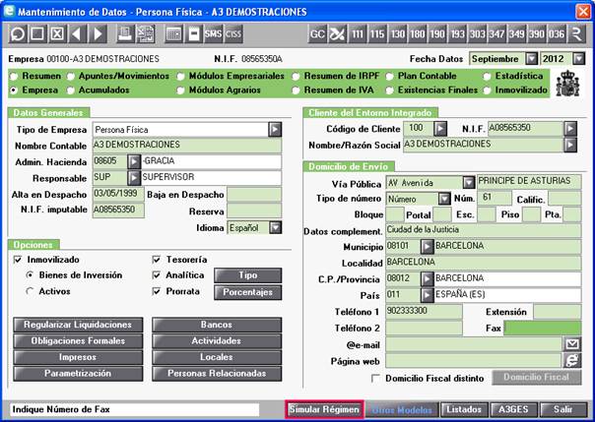Open the Fecha Datos month dropdown

532,59
